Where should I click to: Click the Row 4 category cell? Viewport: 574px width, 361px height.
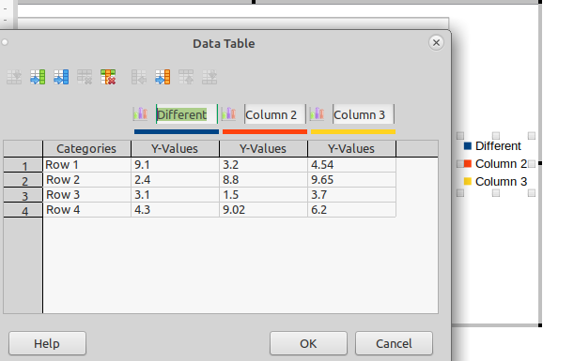[x=86, y=210]
